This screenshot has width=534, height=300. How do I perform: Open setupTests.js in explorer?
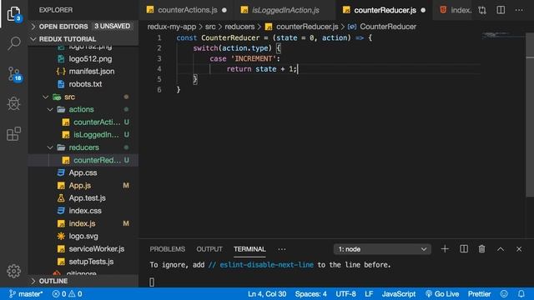(x=83, y=262)
